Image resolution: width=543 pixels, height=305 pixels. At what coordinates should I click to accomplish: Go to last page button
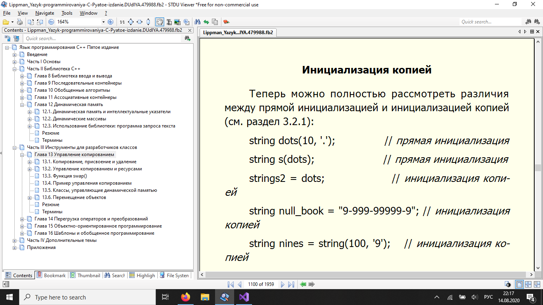click(x=291, y=284)
